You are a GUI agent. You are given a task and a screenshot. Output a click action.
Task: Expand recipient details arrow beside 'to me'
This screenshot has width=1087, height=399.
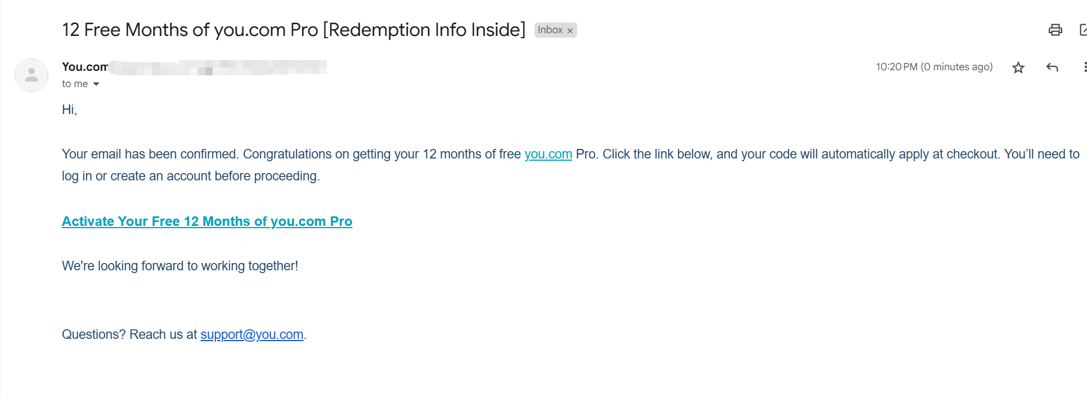point(96,84)
